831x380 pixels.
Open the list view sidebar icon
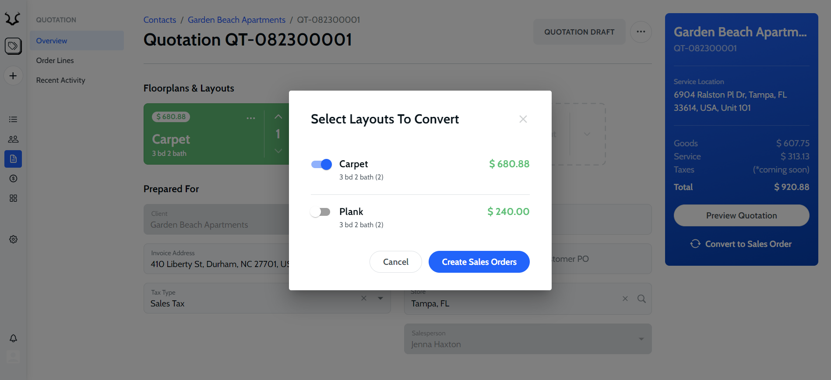[13, 120]
